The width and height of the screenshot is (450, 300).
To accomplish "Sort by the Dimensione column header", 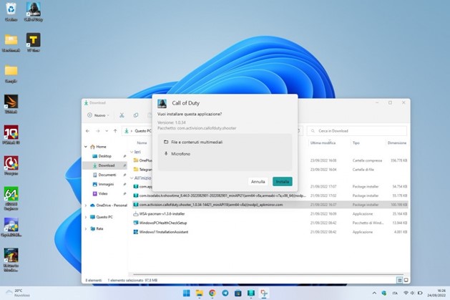I will tap(396, 142).
